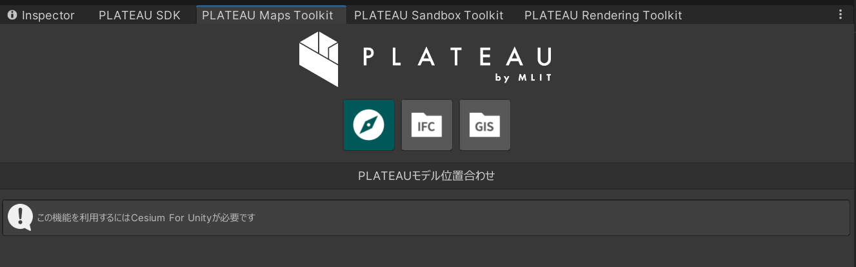Switch to the Inspector tab
The height and width of the screenshot is (267, 856).
point(41,15)
